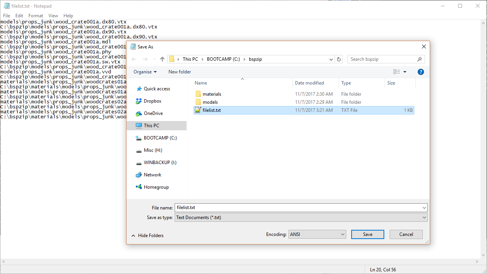Image resolution: width=487 pixels, height=274 pixels.
Task: Select OneDrive in navigation pane
Action: point(153,113)
